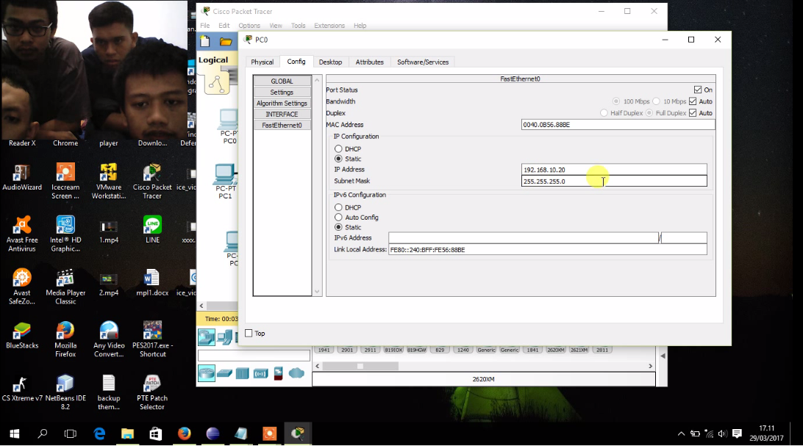This screenshot has height=446, width=803.
Task: Choose the WAN Emulation cloud icon
Action: click(296, 373)
